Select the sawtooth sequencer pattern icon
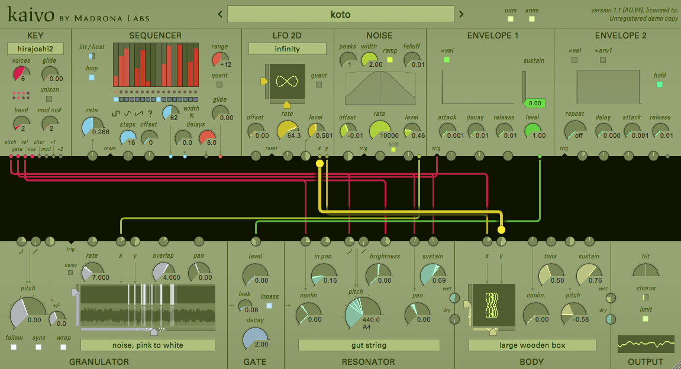The height and width of the screenshot is (369, 681). pyautogui.click(x=138, y=114)
